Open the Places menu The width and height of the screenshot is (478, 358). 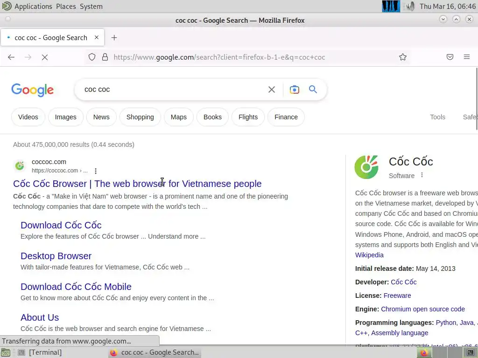pos(66,7)
